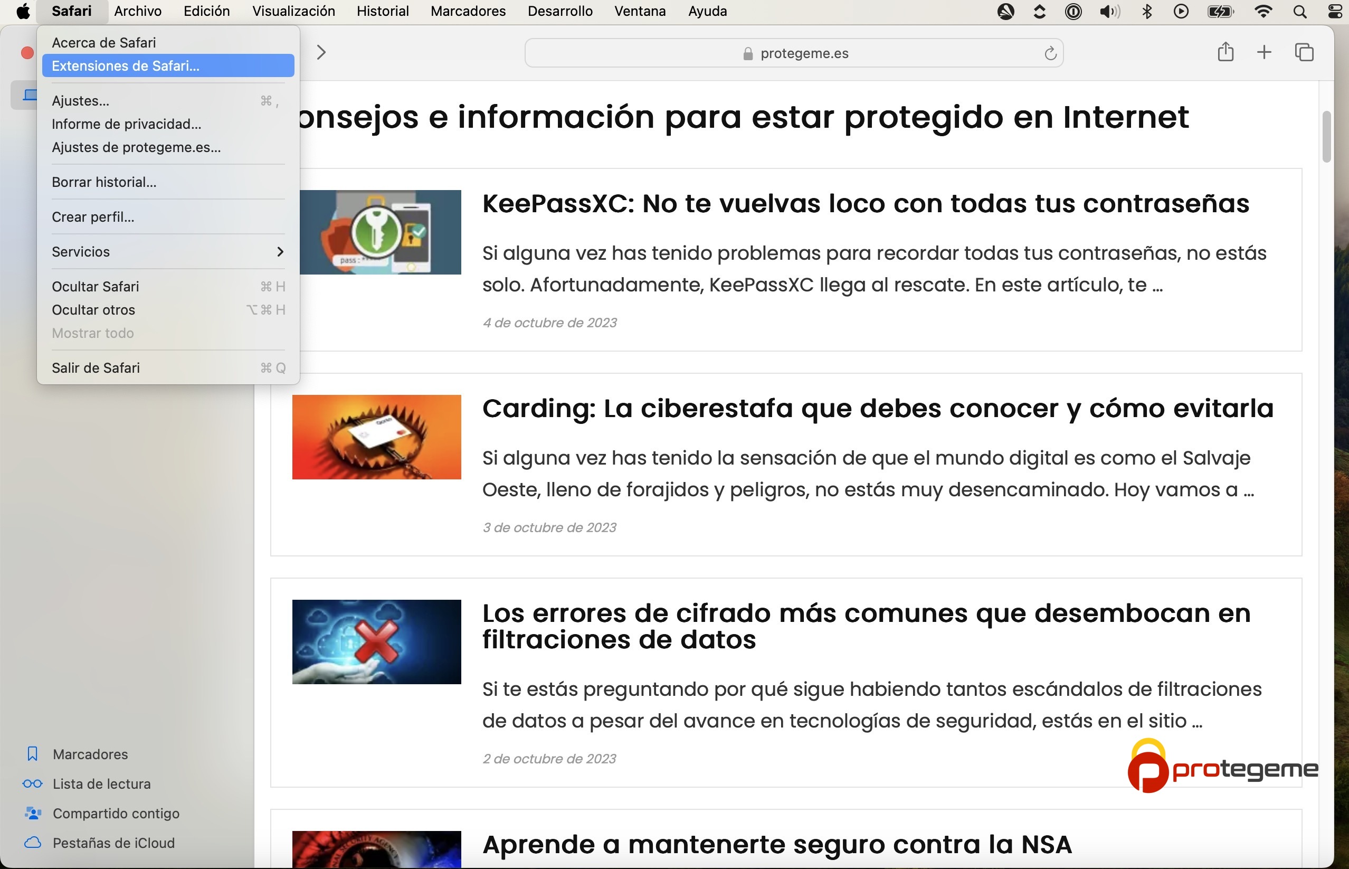Viewport: 1349px width, 869px height.
Task: Open errores de cifrado article link
Action: [866, 626]
